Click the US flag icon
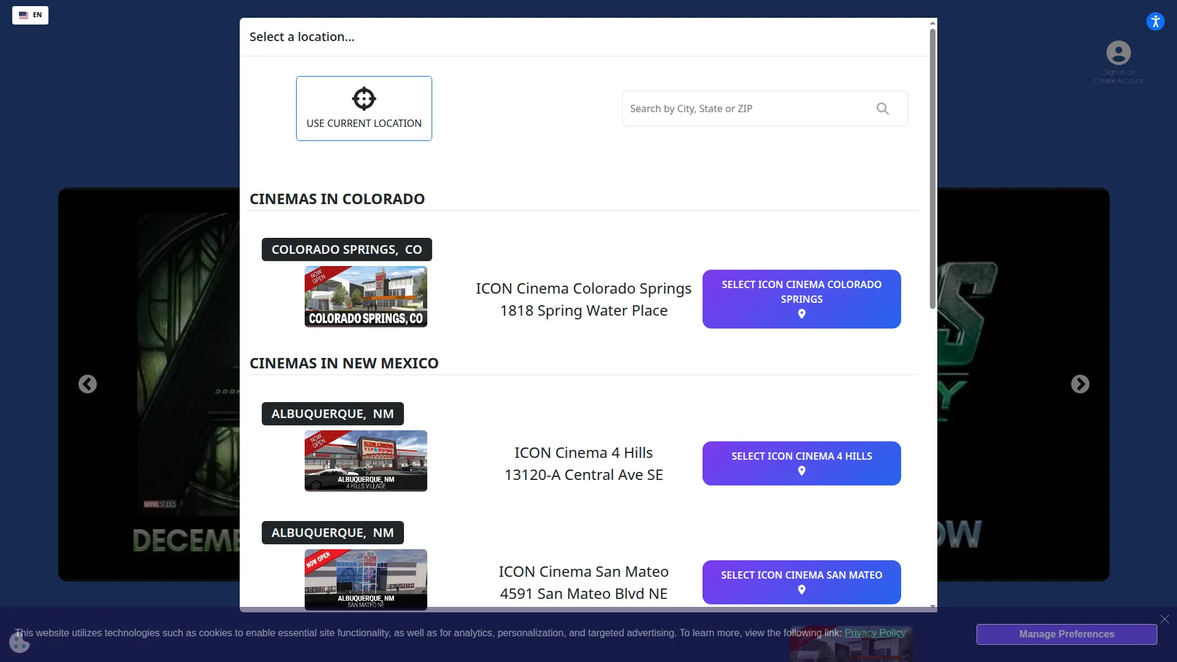The height and width of the screenshot is (662, 1177). (23, 15)
